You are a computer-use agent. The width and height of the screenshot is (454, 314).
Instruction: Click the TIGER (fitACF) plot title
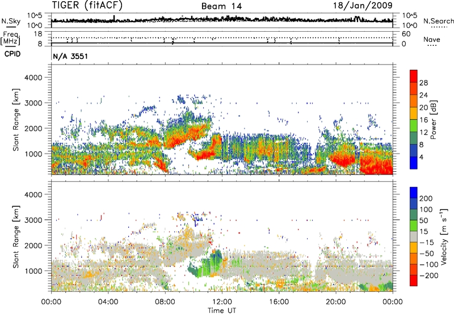(x=87, y=6)
